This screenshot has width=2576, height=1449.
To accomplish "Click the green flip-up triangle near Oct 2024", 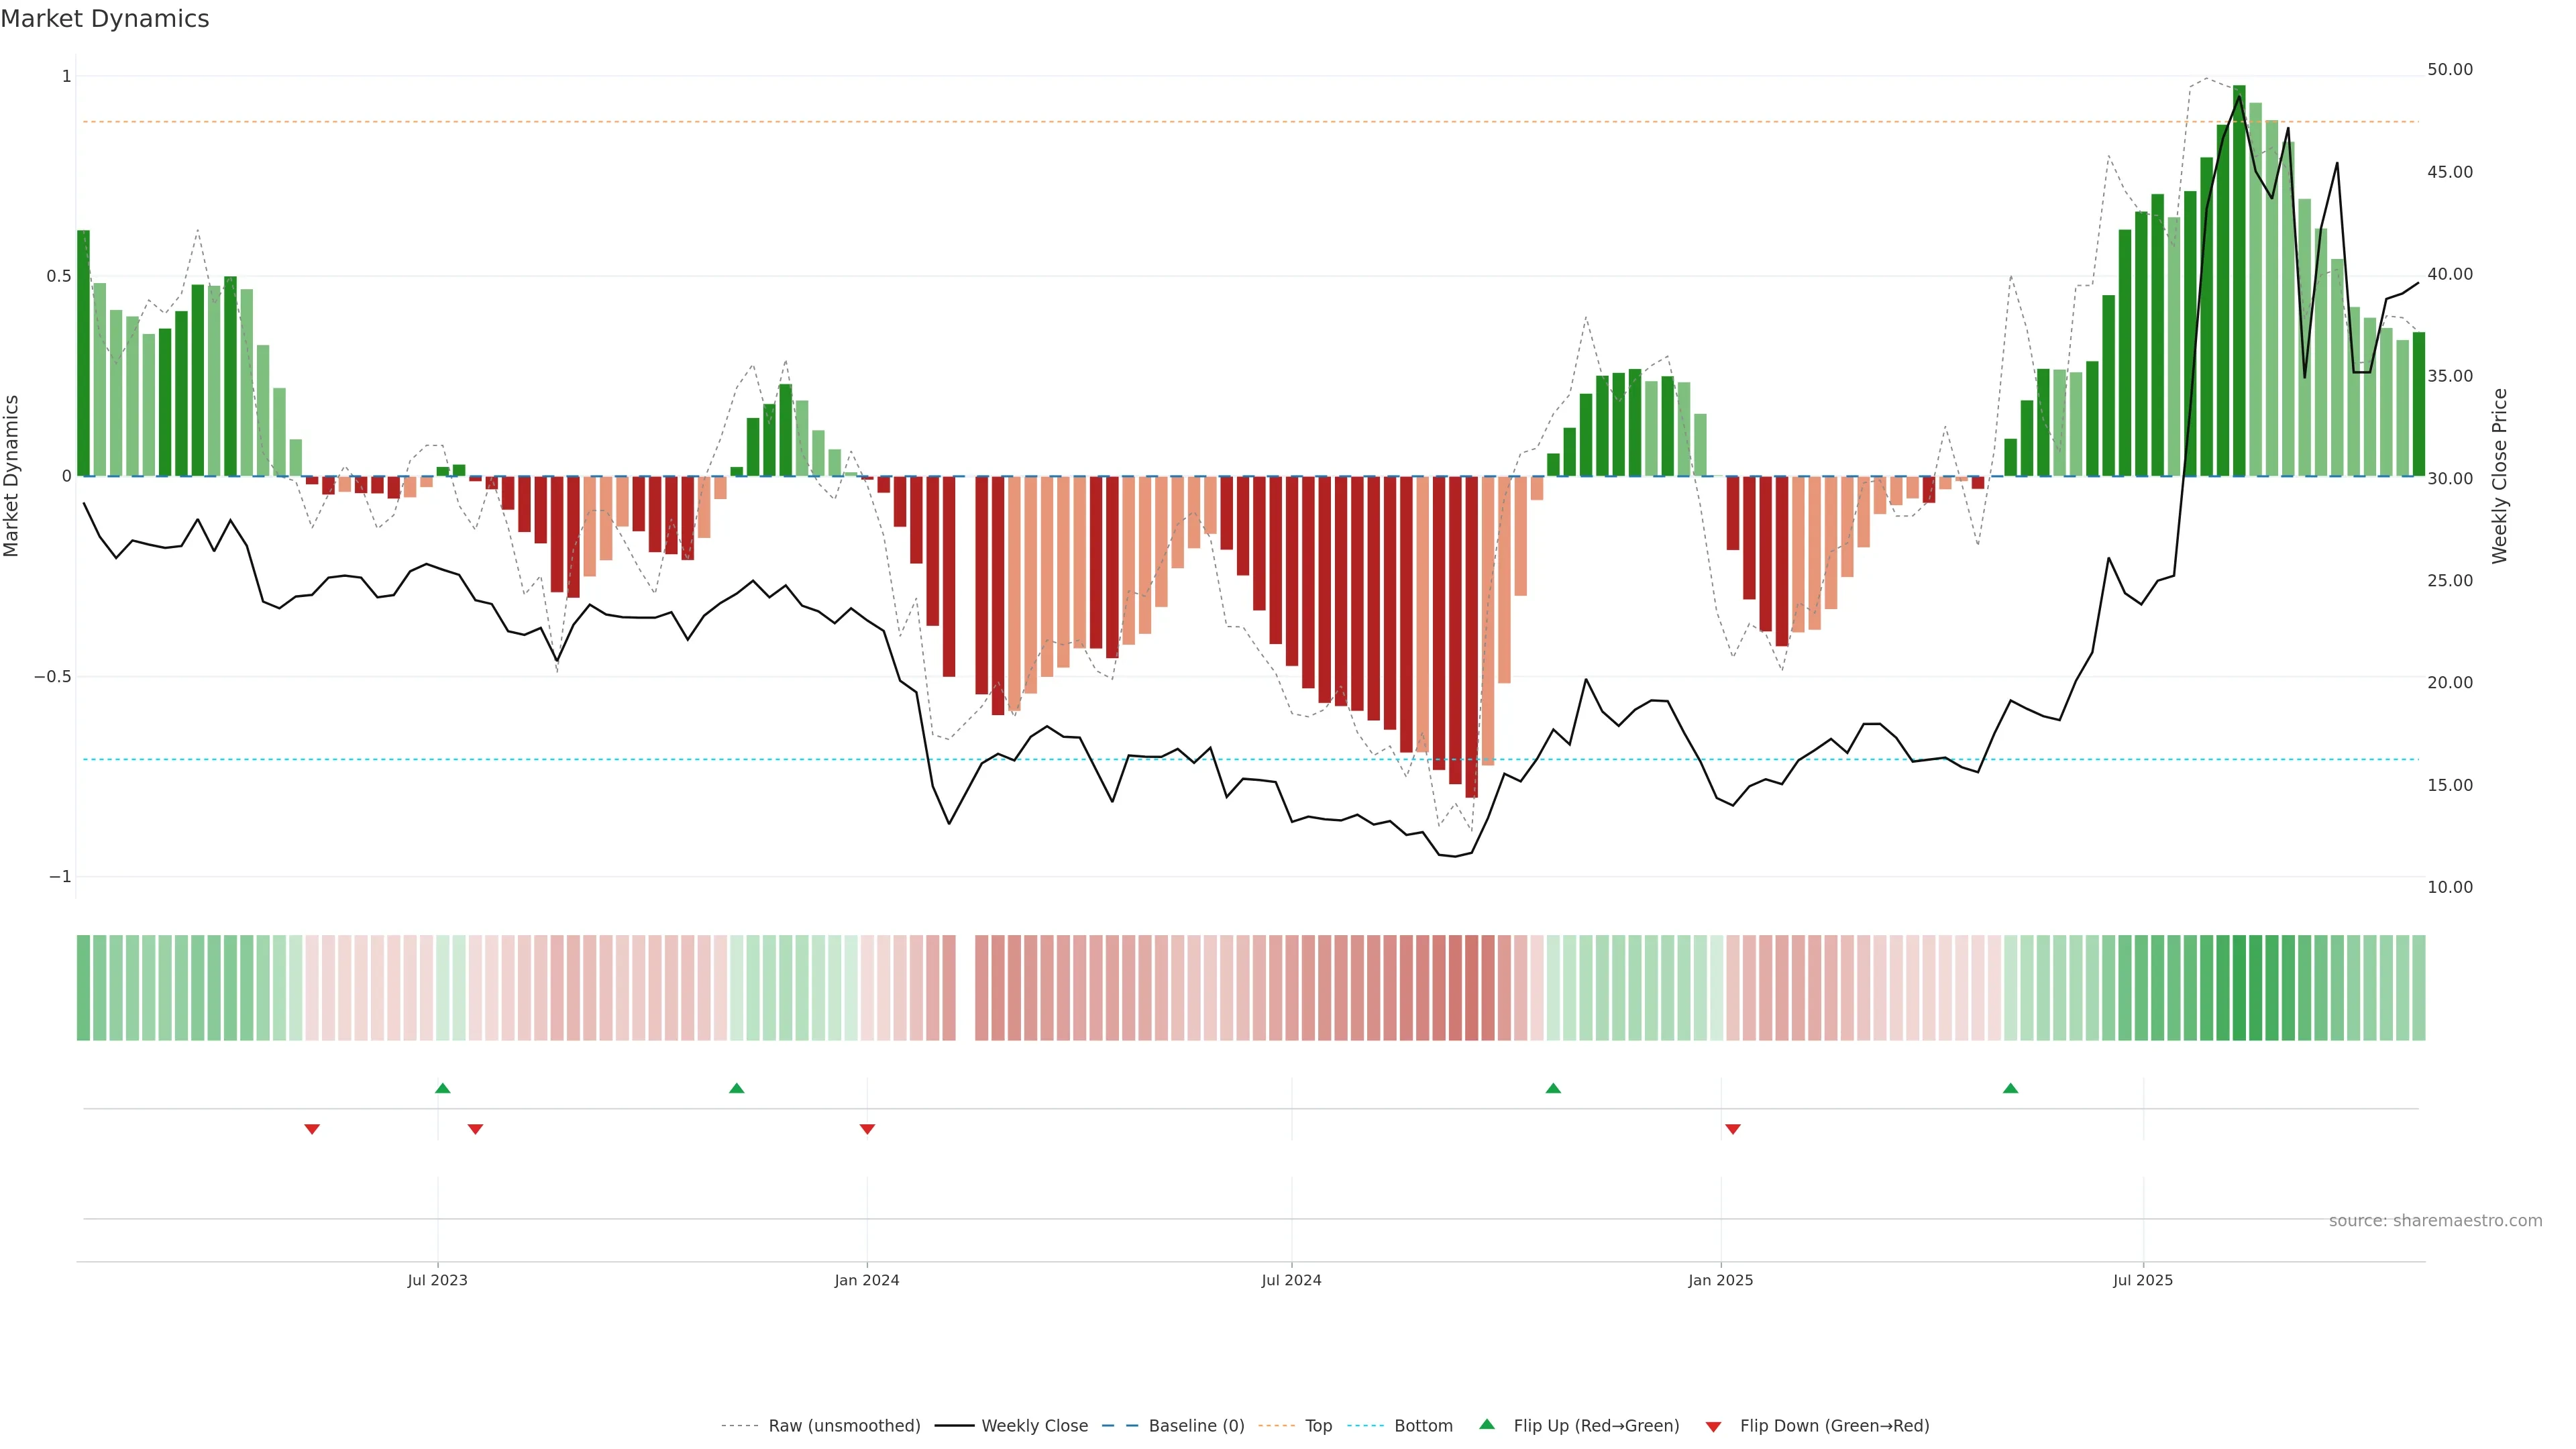I will point(1553,1088).
